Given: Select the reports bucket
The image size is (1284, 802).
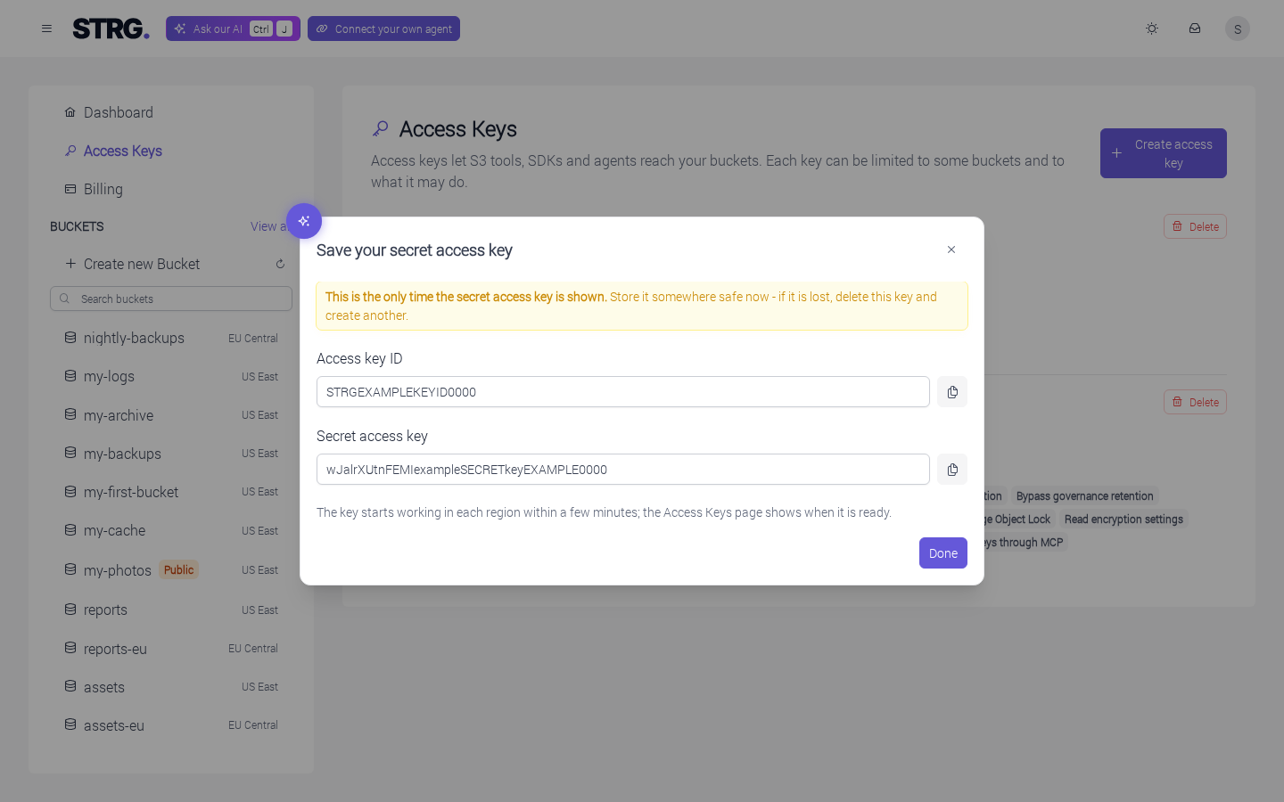Looking at the screenshot, I should point(171,610).
